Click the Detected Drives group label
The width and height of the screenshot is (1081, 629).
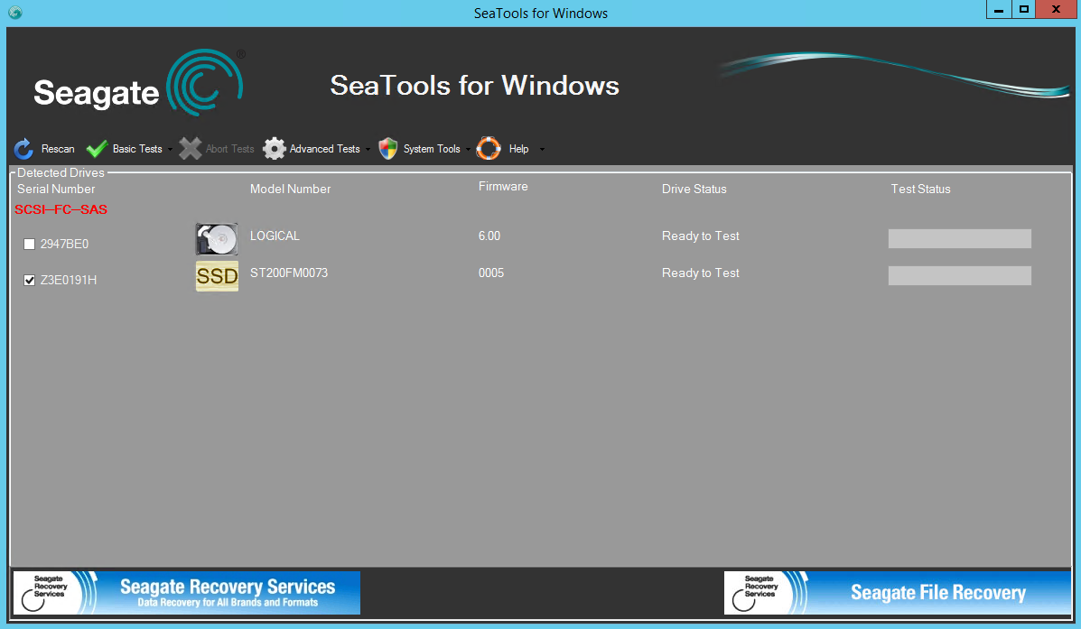[61, 173]
